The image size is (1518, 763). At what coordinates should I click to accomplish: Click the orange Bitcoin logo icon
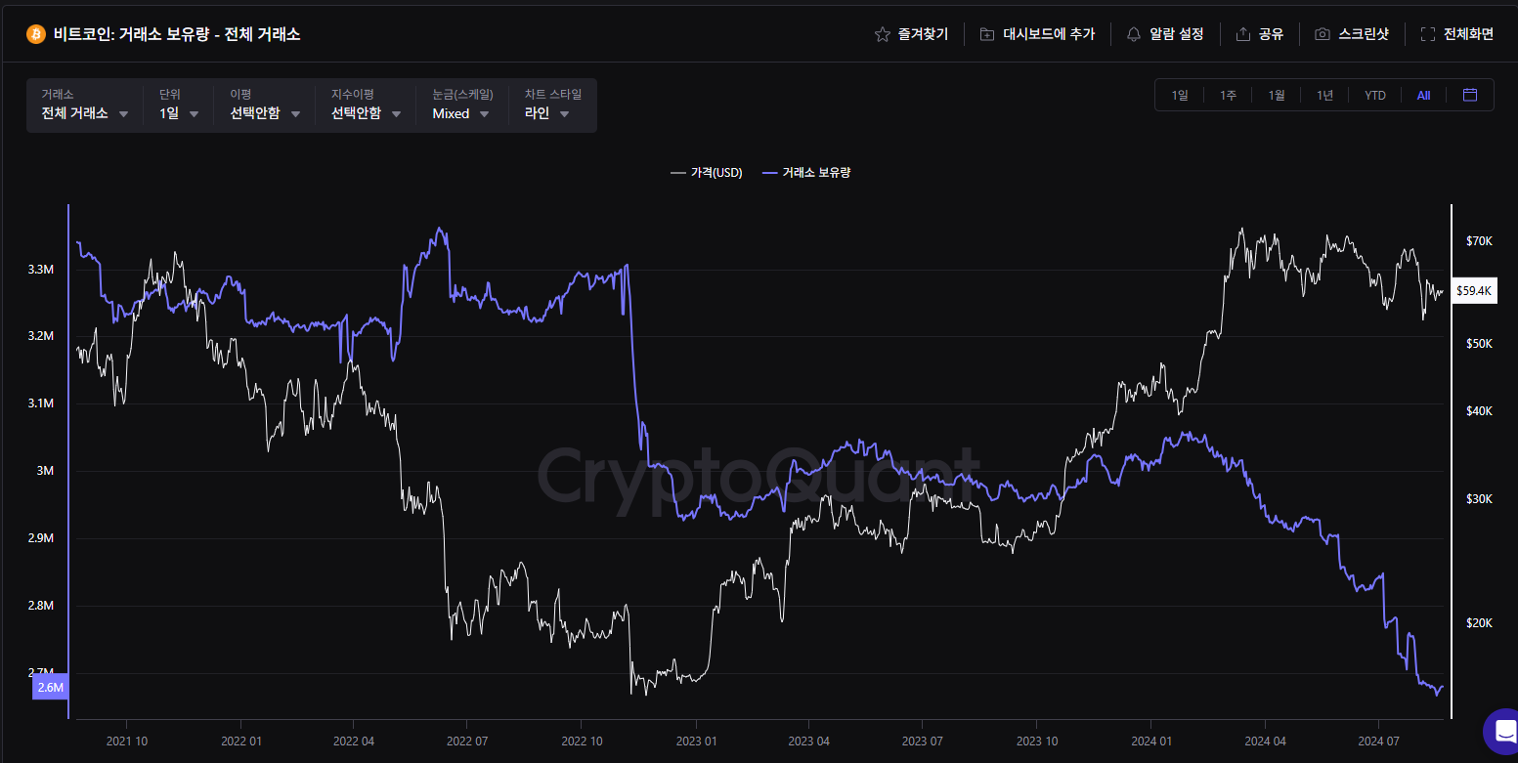coord(36,34)
